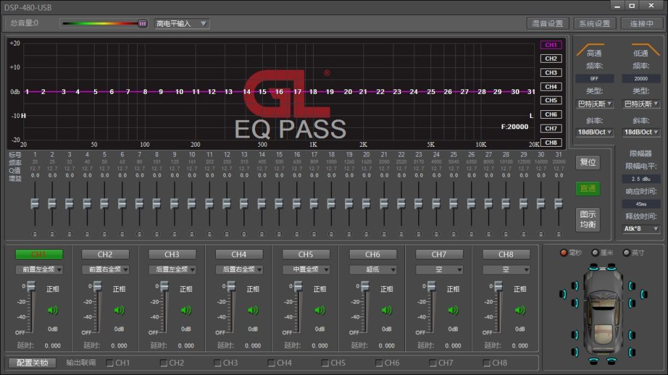Click the EQ band 10 gain fader
Image resolution: width=668 pixels, height=375 pixels.
pos(192,204)
